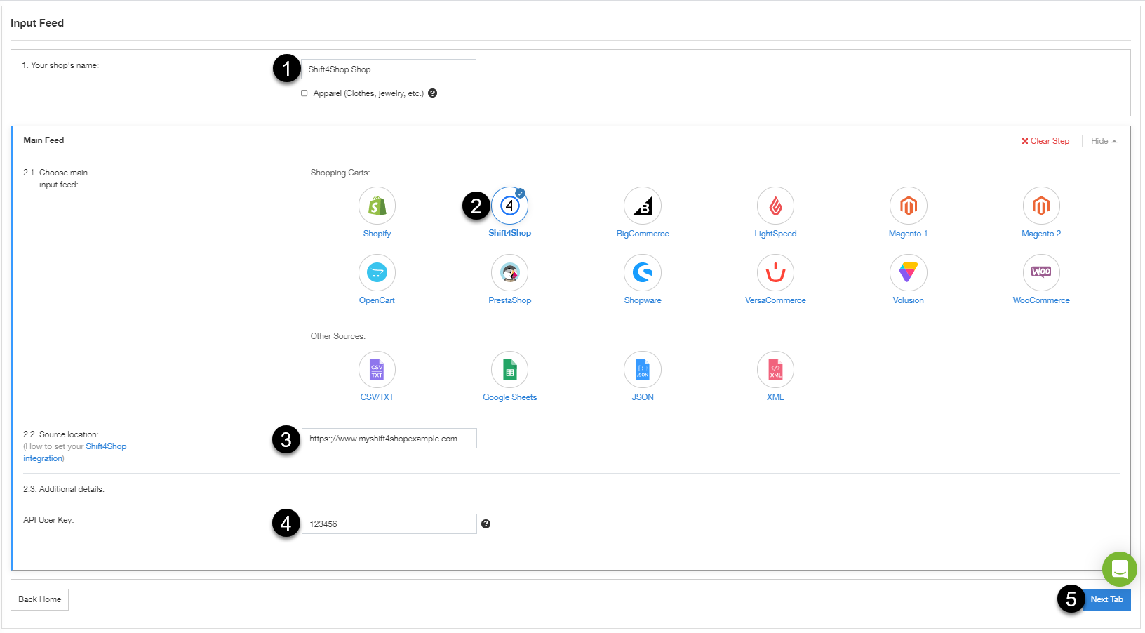
Task: Click the Magento 2 text label
Action: (x=1041, y=234)
